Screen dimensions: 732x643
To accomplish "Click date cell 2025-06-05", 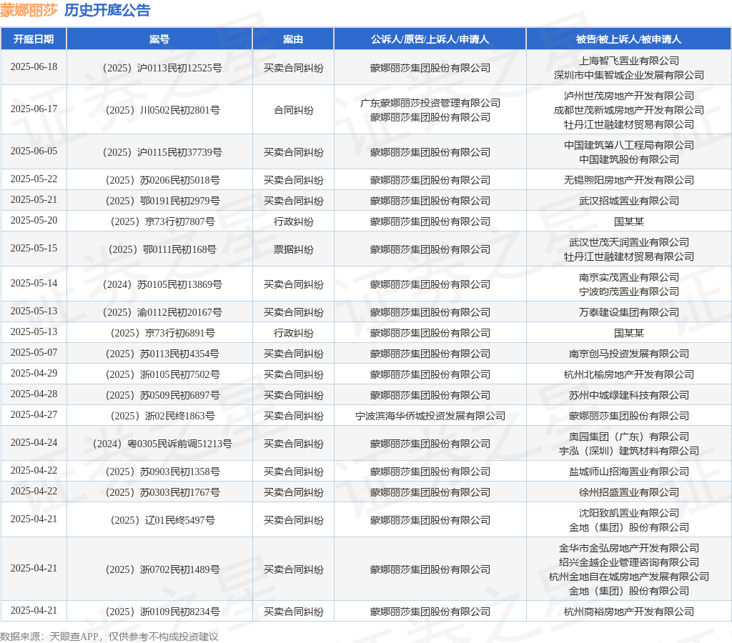I will [34, 151].
